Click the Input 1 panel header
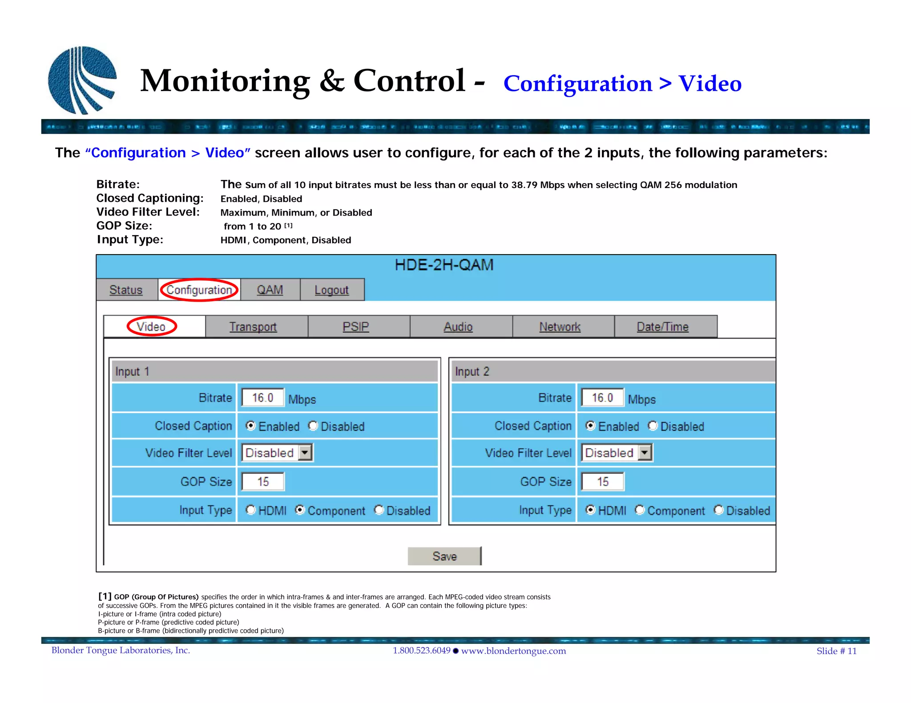Viewport: 911px width, 703px height. [274, 371]
